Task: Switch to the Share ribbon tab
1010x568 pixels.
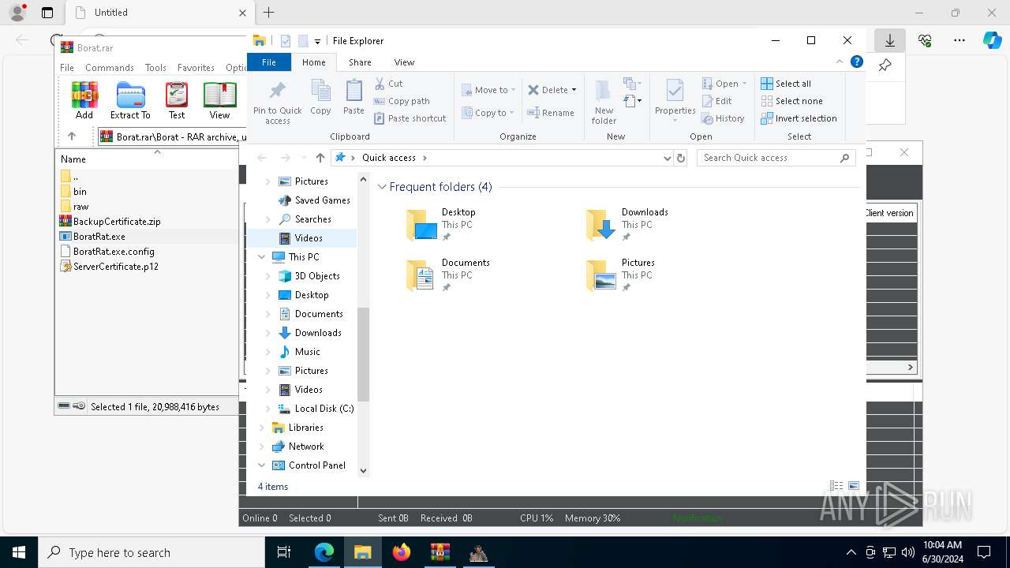Action: coord(360,62)
